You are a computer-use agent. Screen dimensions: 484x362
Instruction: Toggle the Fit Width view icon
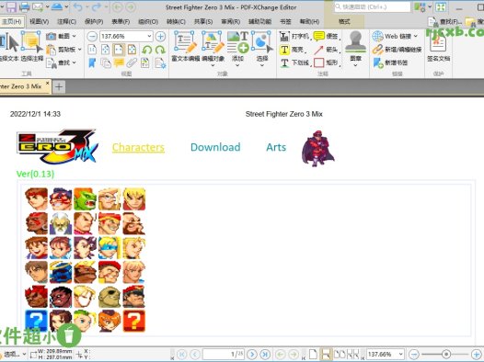click(119, 50)
